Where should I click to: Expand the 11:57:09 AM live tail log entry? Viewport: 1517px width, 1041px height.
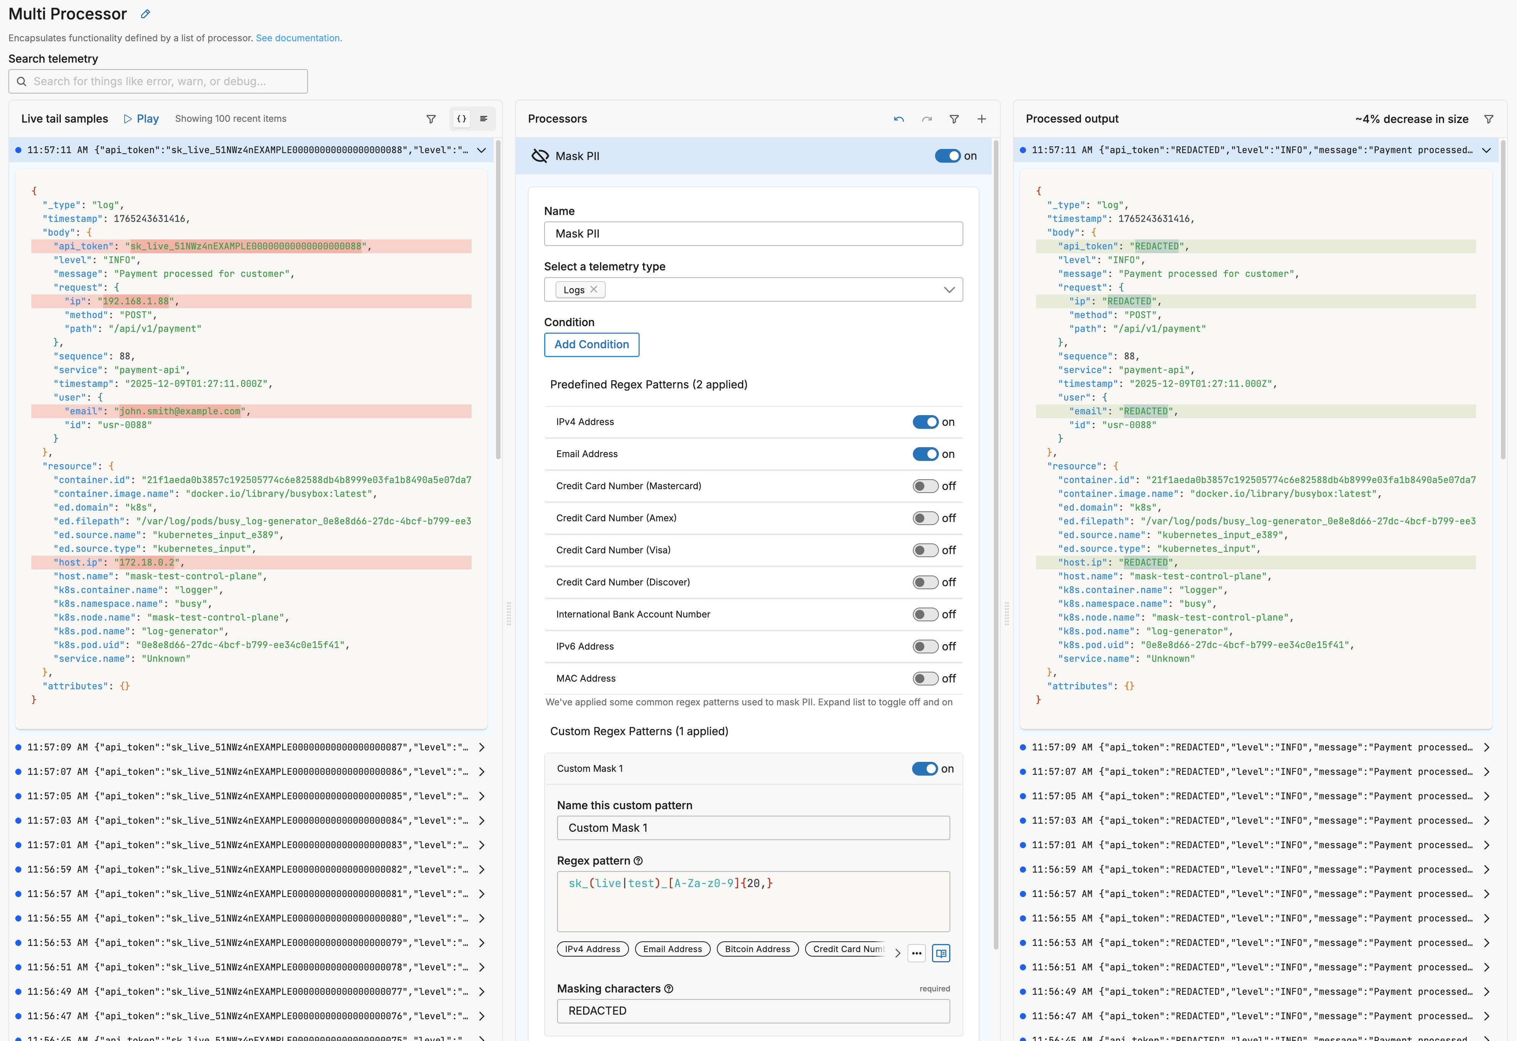click(x=482, y=747)
